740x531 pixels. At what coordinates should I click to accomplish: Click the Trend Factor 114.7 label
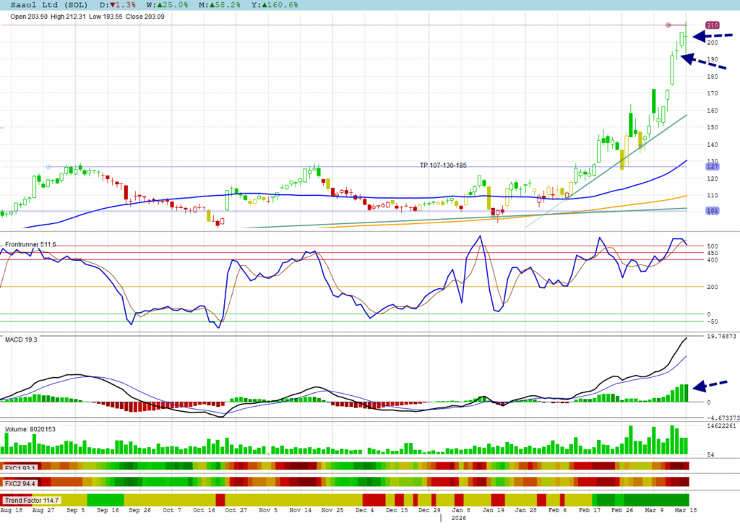(x=32, y=500)
